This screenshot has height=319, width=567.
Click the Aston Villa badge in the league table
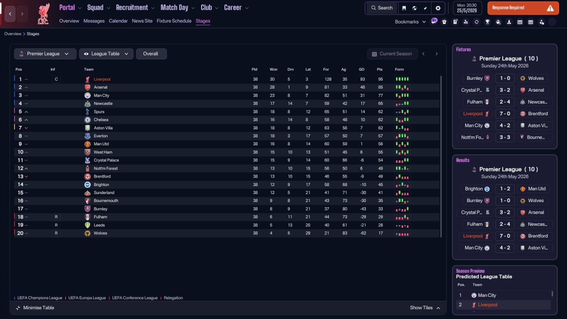click(x=87, y=128)
